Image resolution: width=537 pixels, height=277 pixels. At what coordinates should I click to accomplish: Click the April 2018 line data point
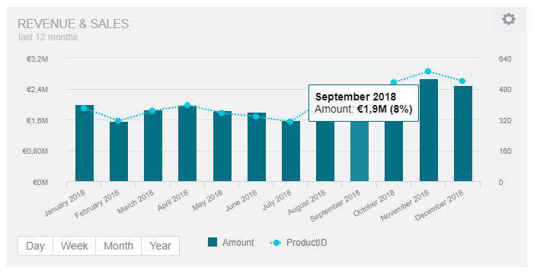click(187, 105)
